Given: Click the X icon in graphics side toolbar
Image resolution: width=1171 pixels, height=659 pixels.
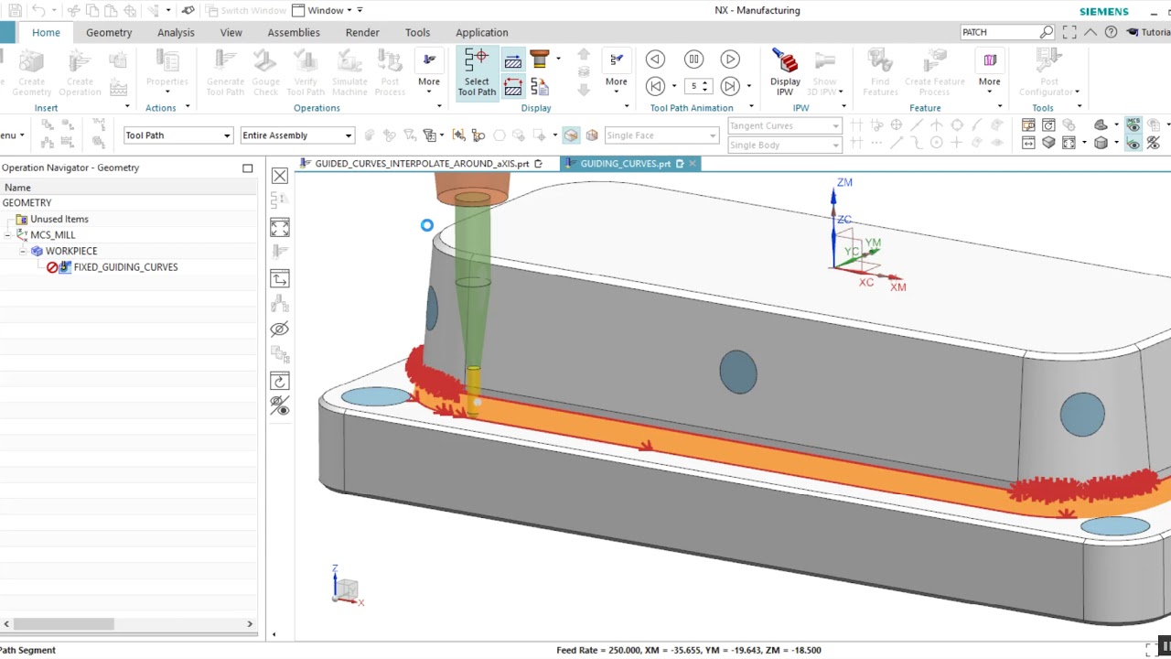Looking at the screenshot, I should click(280, 177).
